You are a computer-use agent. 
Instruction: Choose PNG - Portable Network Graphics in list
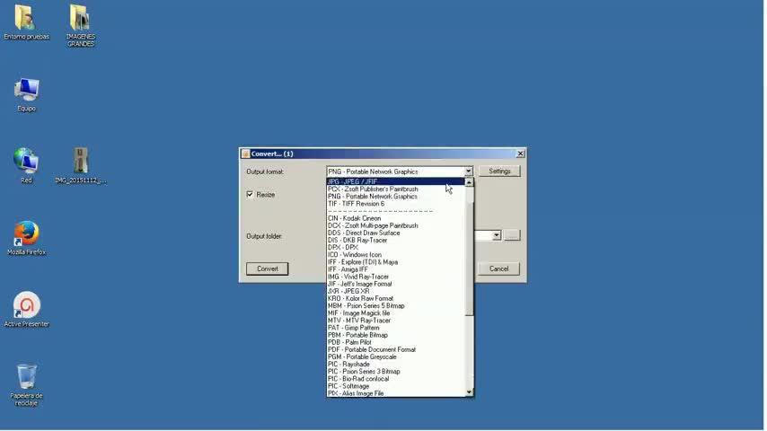[396, 196]
